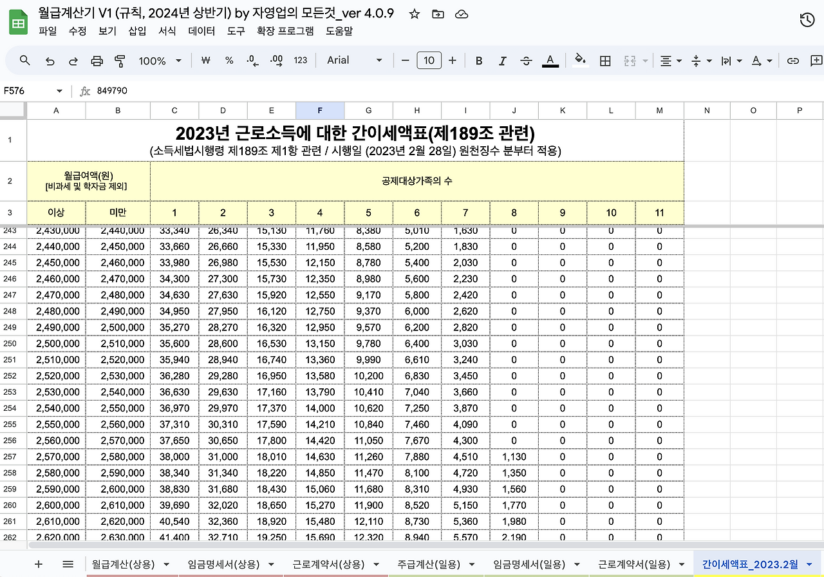824x577 pixels.
Task: Switch to 임금명세서(상용) sheet tab
Action: (224, 565)
